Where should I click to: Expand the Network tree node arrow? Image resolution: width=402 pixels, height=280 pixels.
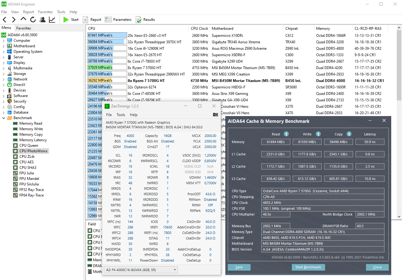click(3, 79)
